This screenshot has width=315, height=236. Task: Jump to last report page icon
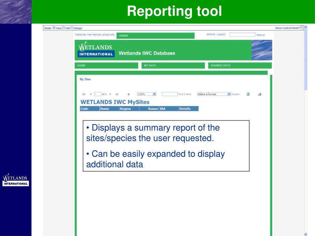(x=117, y=94)
